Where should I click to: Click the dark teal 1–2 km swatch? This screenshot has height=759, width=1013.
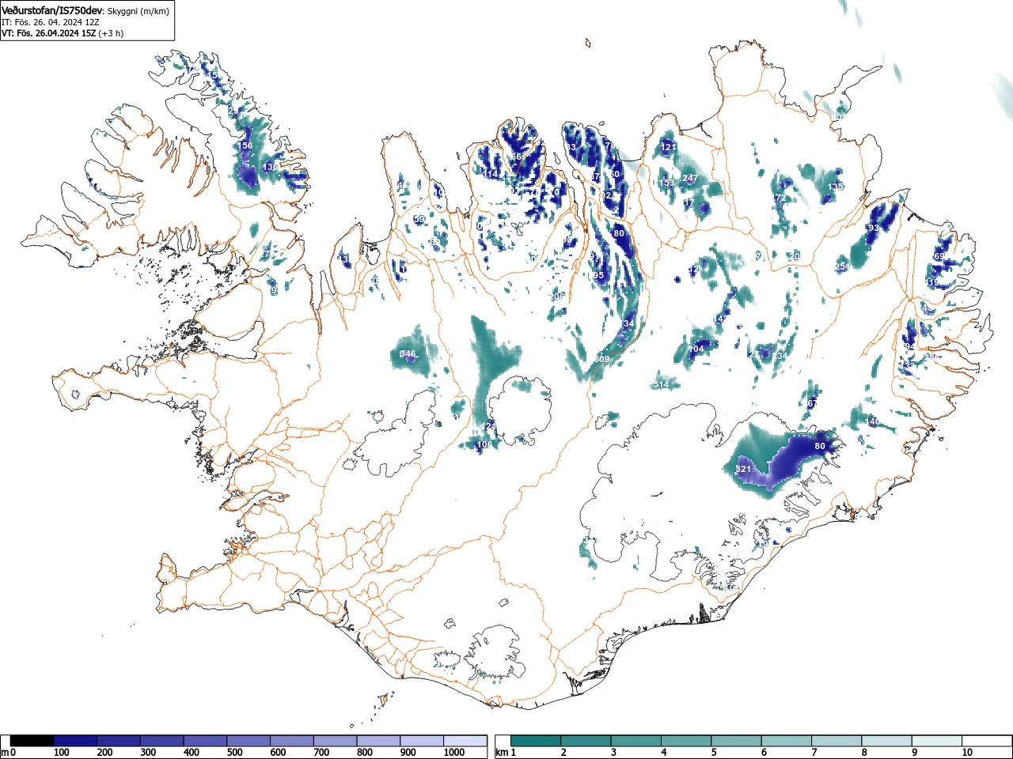click(537, 741)
